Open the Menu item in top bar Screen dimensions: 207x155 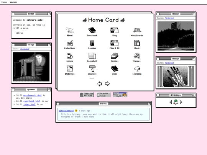(x=4, y=2)
